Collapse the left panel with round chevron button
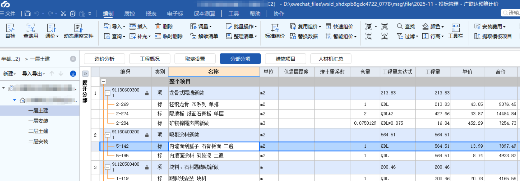The image size is (520, 181). coord(73,59)
